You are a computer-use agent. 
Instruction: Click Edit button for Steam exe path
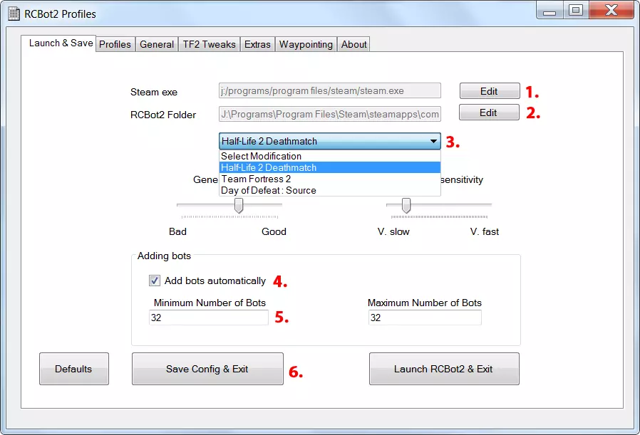tap(490, 91)
